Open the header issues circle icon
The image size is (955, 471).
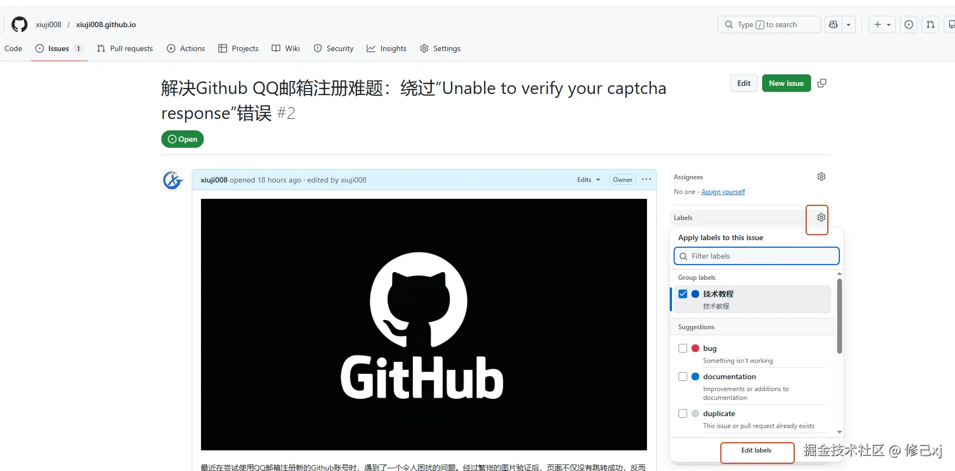pyautogui.click(x=909, y=24)
